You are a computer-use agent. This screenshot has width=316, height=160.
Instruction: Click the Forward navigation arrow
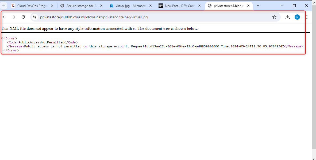click(14, 17)
